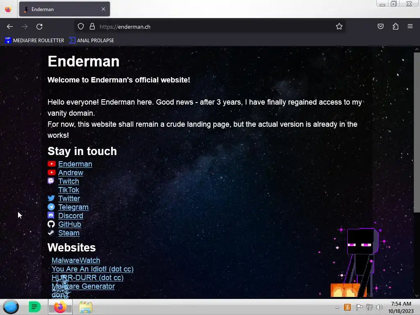This screenshot has width=420, height=315.
Task: Select the Enderman browser tab
Action: pyautogui.click(x=64, y=9)
